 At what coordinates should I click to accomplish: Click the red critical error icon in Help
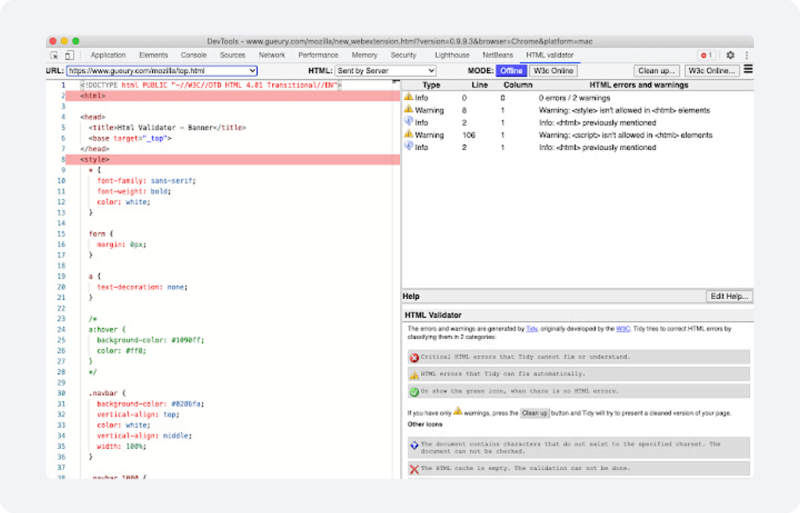tap(414, 358)
